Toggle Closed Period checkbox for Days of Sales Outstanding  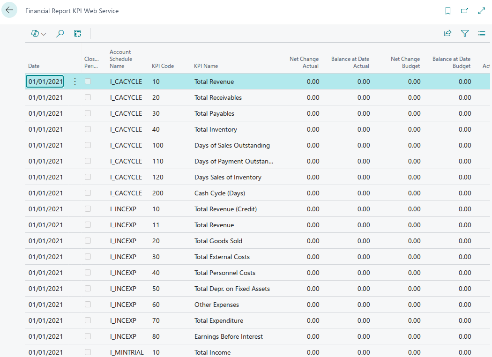(x=88, y=145)
